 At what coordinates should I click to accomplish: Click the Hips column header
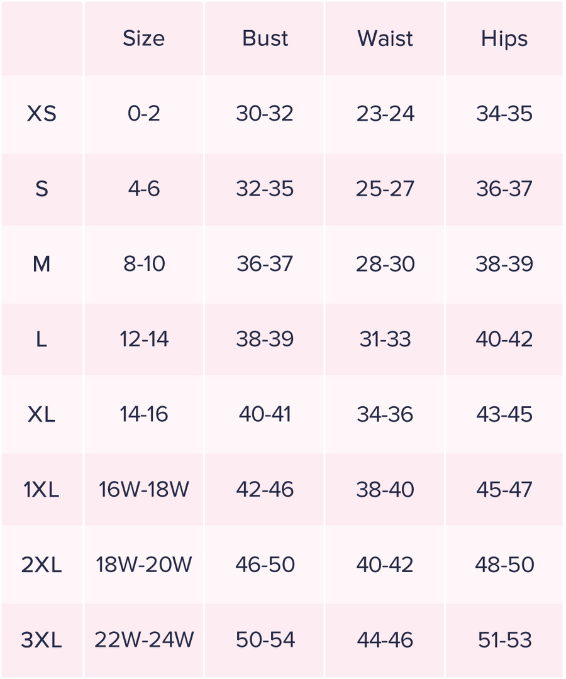click(x=504, y=39)
